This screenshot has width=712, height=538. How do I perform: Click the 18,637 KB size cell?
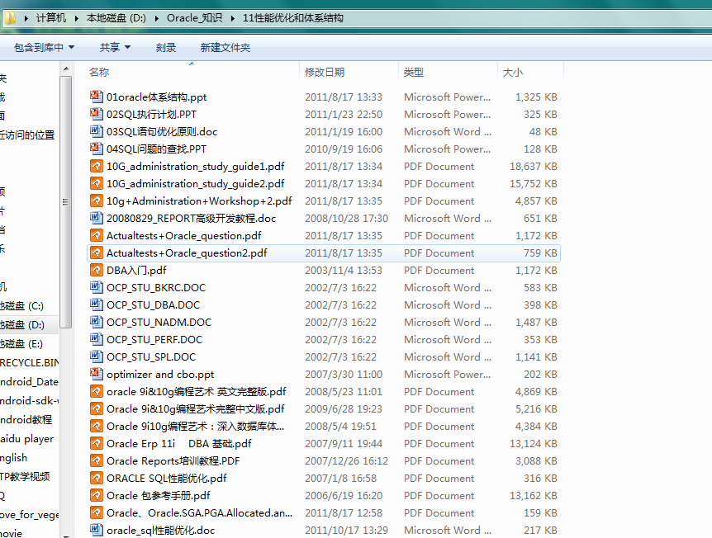click(533, 167)
